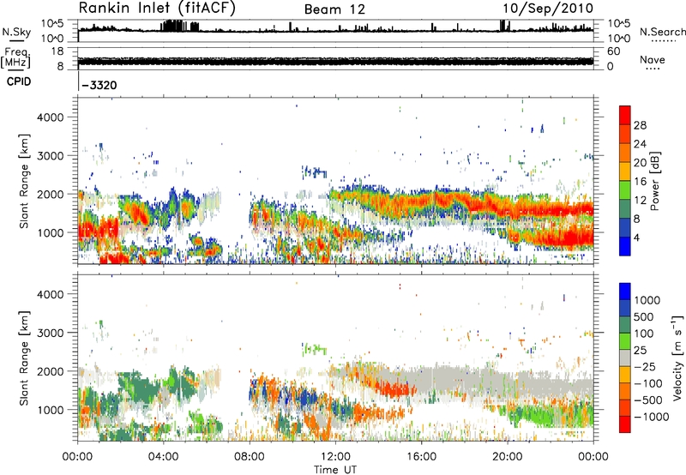Click the '28' tick on the power colorbar

point(640,125)
